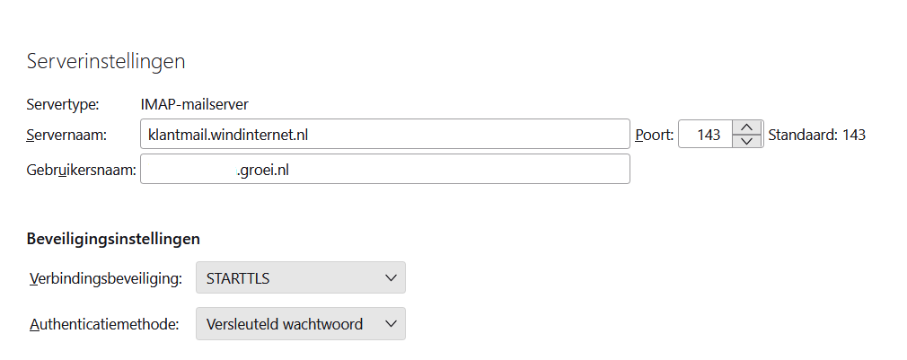Screen dimensions: 907x360
Task: Click the Serverinstellingen heading
Action: click(x=106, y=61)
